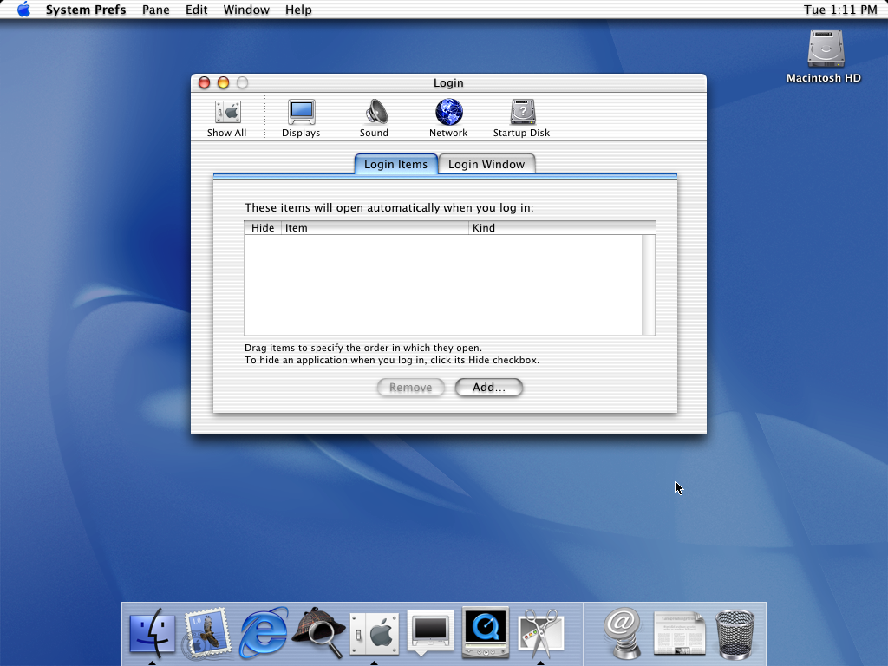Click the menu bar clock
Screen dimensions: 888x666
coord(840,10)
